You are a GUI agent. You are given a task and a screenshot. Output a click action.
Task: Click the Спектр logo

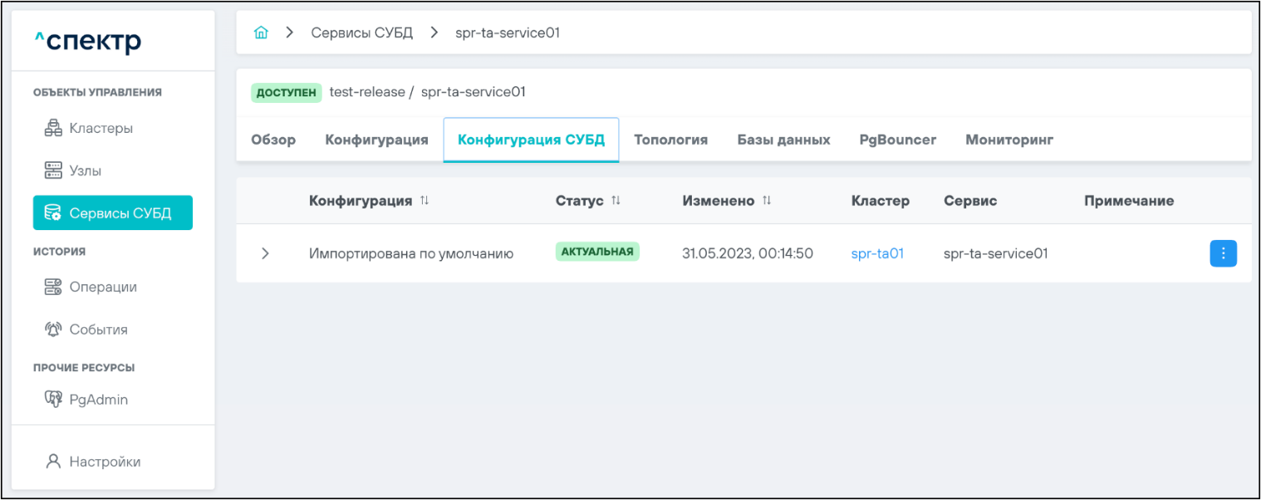(x=88, y=41)
